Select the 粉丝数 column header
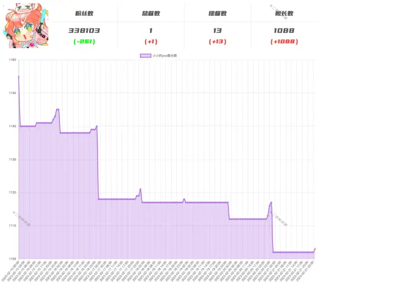 [84, 13]
